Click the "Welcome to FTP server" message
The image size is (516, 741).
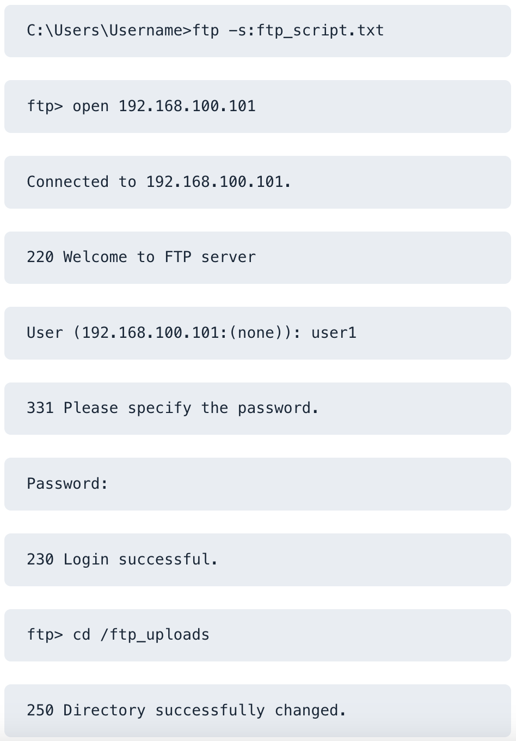[x=159, y=257]
